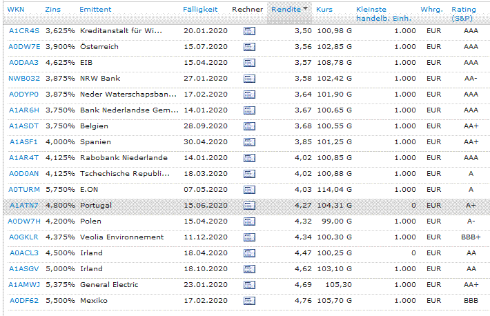The width and height of the screenshot is (490, 316).
Task: Open bond WKN A0ACL3
Action: (x=24, y=253)
